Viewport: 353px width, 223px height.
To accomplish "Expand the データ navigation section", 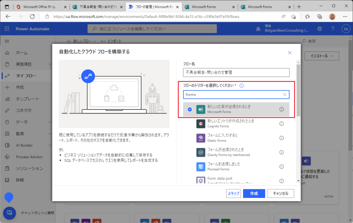I will pyautogui.click(x=50, y=122).
